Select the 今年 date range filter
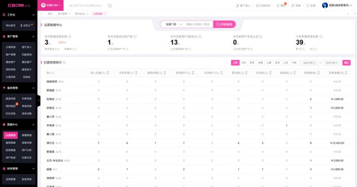357x187 pixels. [294, 62]
